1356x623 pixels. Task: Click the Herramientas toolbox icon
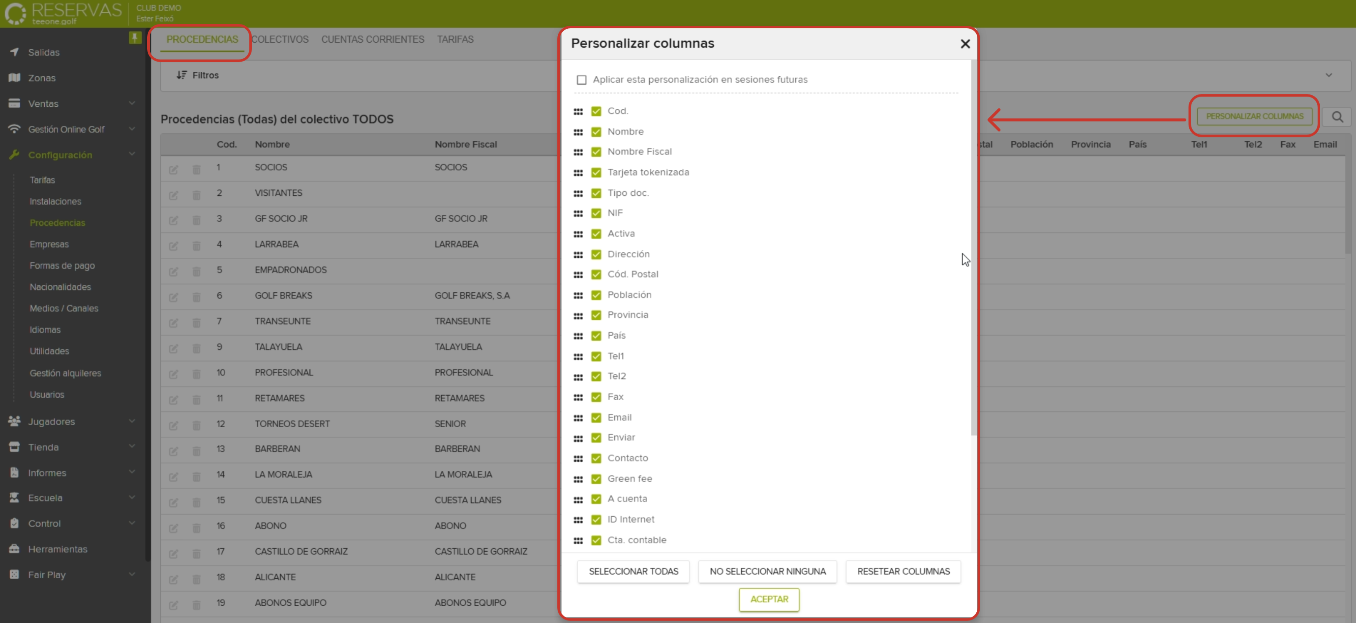[14, 549]
